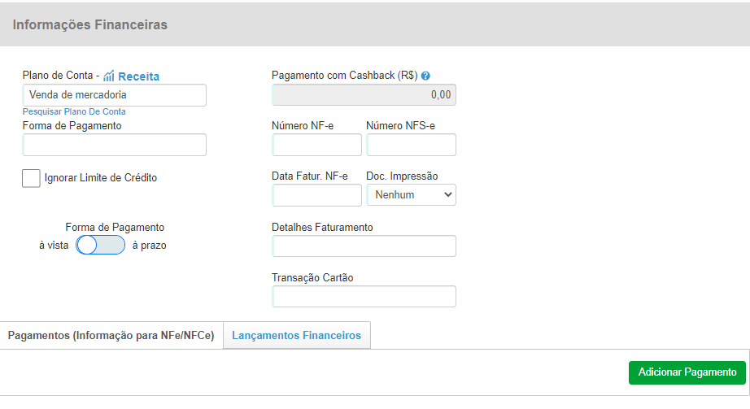Click the Ignorar Limite de Crédito label
750x409 pixels.
(x=100, y=178)
